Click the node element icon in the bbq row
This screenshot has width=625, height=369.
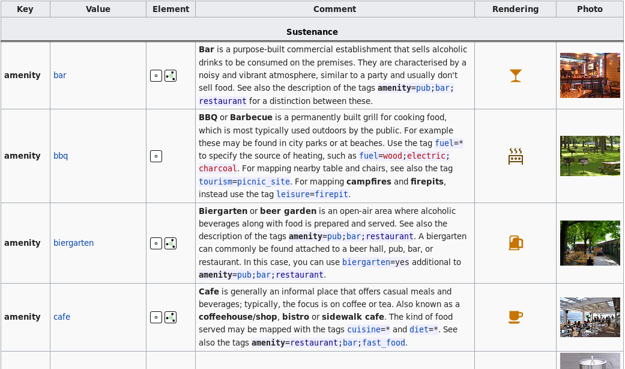click(156, 156)
